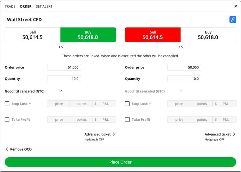Select Buy 50,618.0 on right ticket
The image size is (241, 172).
tap(208, 35)
